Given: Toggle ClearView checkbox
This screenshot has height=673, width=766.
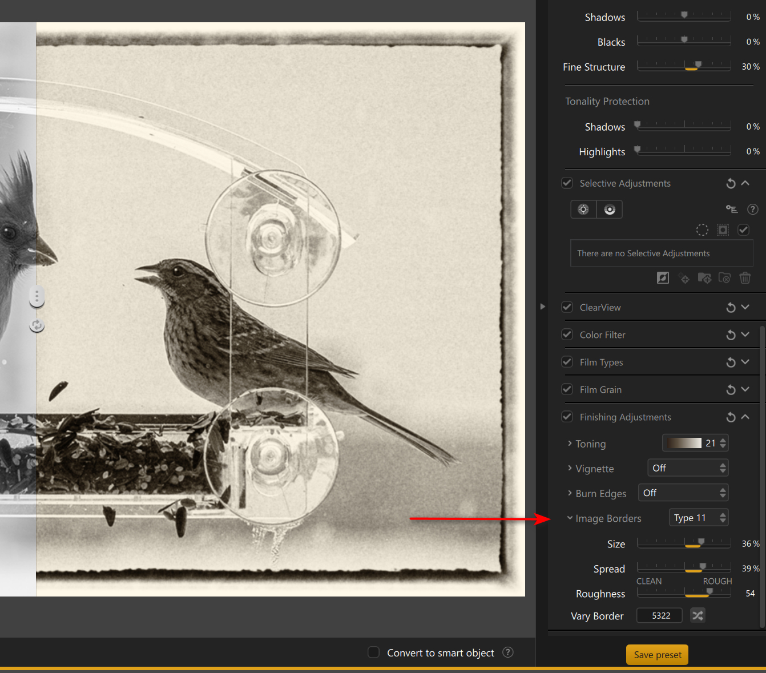Looking at the screenshot, I should point(567,307).
